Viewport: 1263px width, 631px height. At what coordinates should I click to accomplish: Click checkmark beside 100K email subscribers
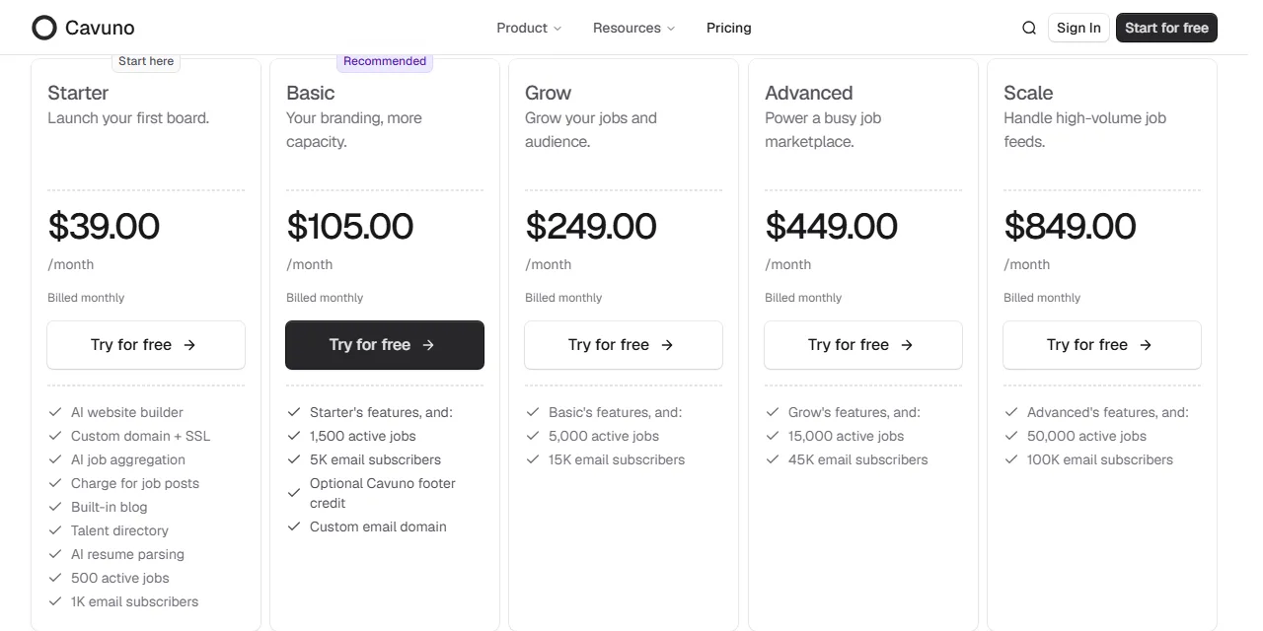(1011, 459)
